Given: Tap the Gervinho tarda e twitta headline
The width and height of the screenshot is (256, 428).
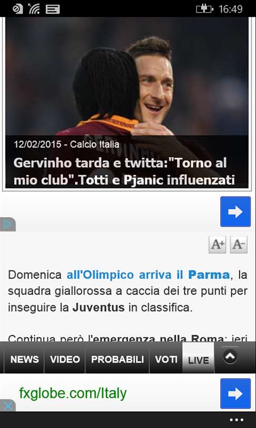Looking at the screenshot, I should pyautogui.click(x=124, y=172).
